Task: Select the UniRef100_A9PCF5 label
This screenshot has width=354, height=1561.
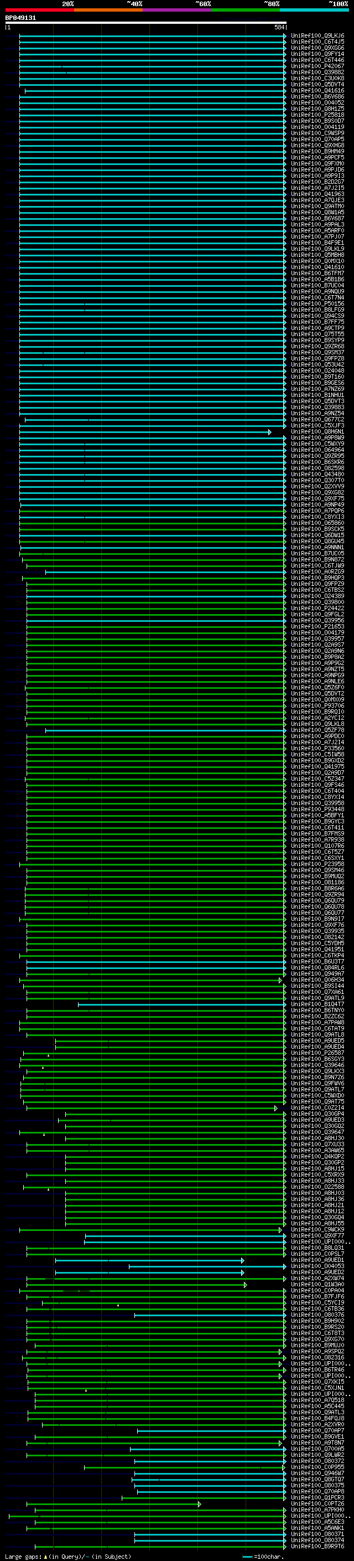Action: click(x=317, y=158)
